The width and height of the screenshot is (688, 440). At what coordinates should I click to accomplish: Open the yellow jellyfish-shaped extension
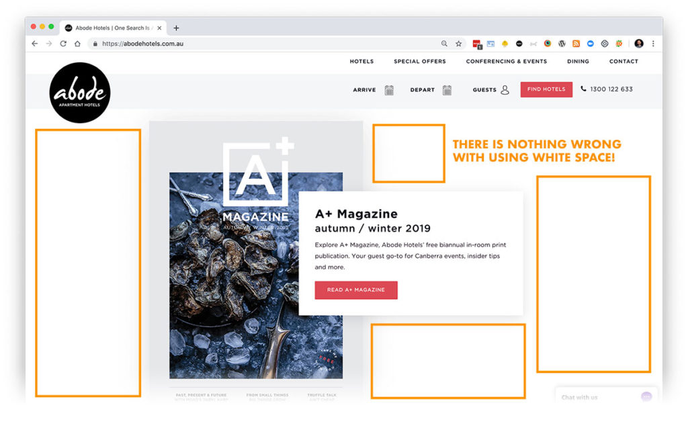tap(505, 44)
